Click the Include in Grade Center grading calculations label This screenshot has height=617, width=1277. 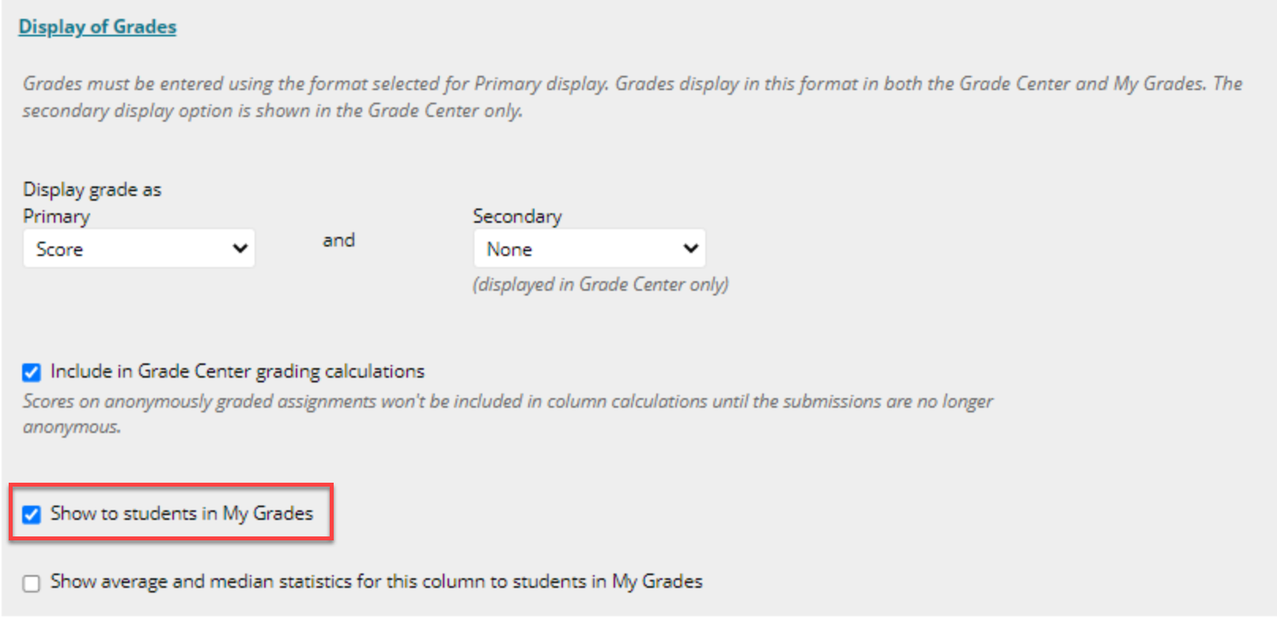(237, 371)
